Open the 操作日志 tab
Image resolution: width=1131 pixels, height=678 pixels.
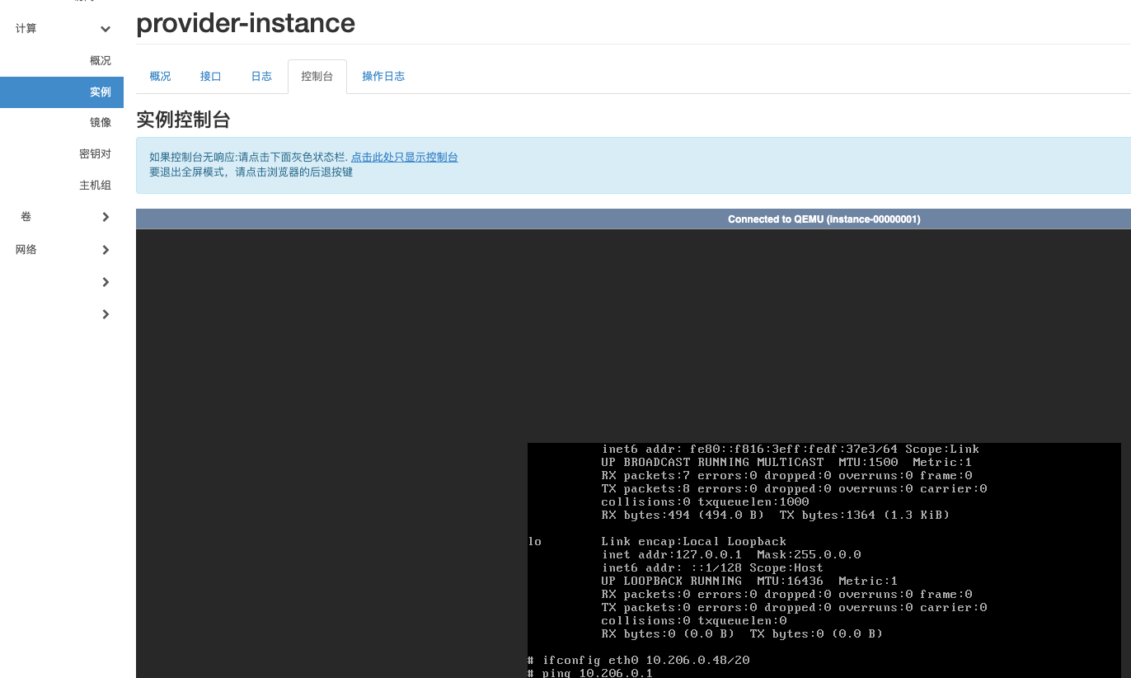pos(383,77)
